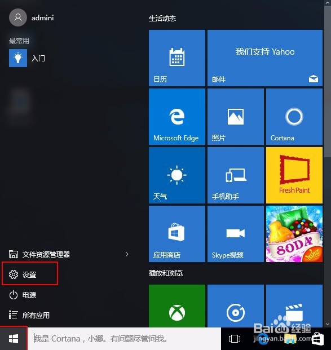This screenshot has width=331, height=350.
Task: Open the 入门 get started app
Action: (x=27, y=58)
